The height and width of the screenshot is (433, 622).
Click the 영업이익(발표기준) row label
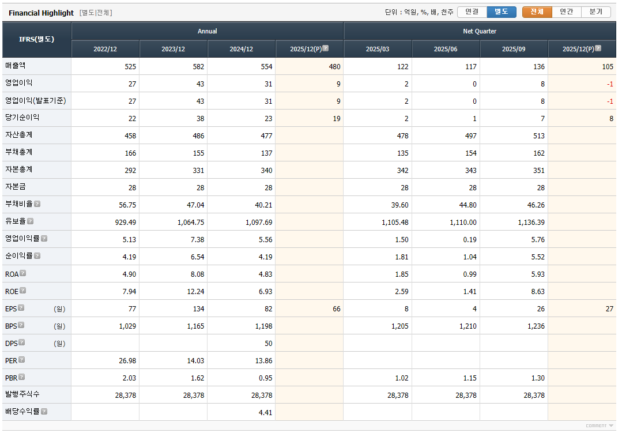coord(36,100)
